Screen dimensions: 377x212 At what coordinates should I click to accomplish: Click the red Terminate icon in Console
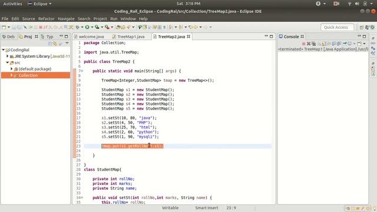(x=304, y=44)
